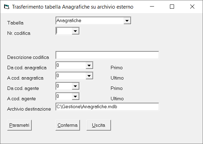This screenshot has height=144, width=203.
Task: Click A cod. anagrafica value field
Action: pos(71,76)
